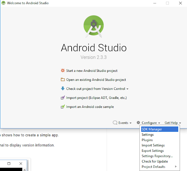The image size is (187, 171).
Task: Expand the Version Control dropdown arrow
Action: (x=127, y=89)
